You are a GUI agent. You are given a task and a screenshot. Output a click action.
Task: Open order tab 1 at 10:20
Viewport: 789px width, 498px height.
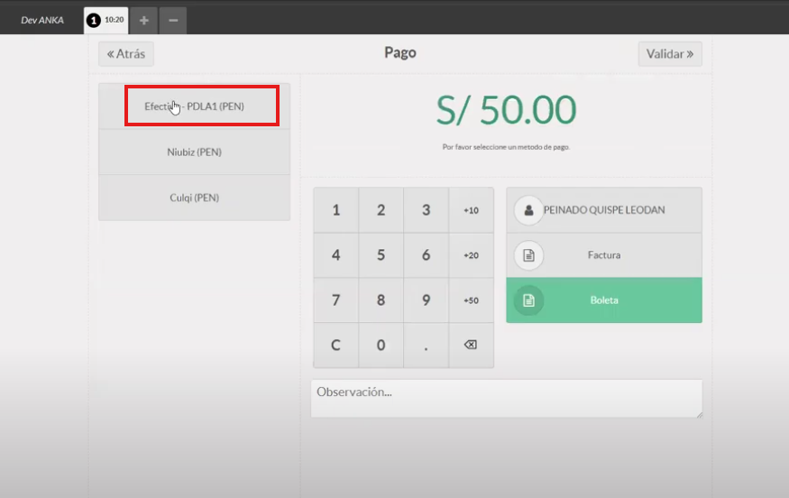[x=106, y=20]
